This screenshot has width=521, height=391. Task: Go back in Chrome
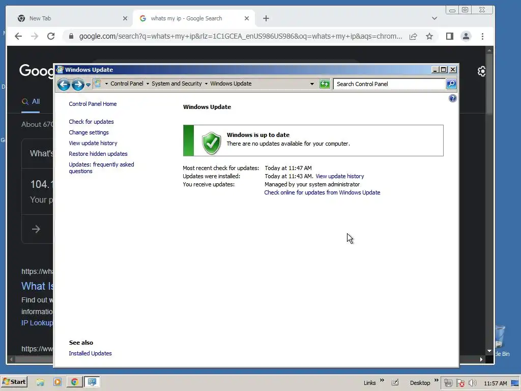pyautogui.click(x=18, y=36)
